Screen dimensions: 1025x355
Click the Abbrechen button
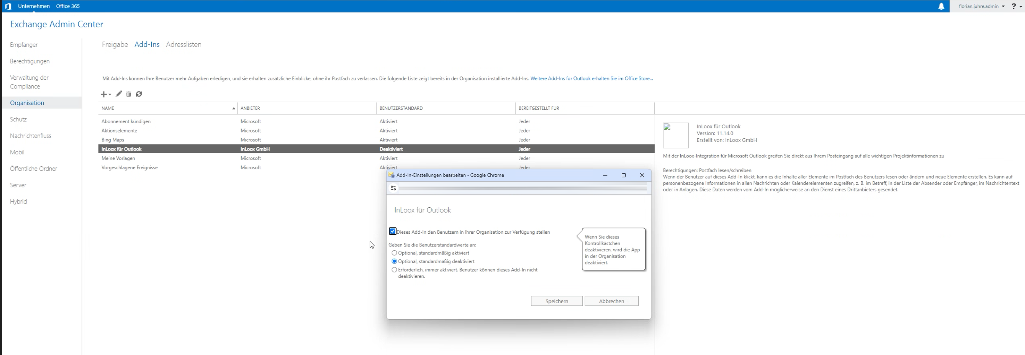[x=612, y=301]
